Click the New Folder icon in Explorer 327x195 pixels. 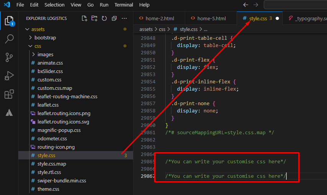tap(94, 18)
